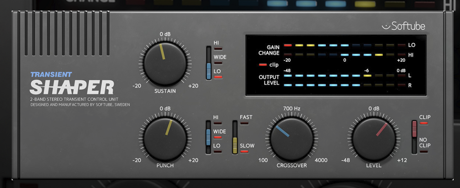Click '2-BAND STEREO TRANSIENT CONTROL UNIT' text
Viewport: 460px width, 188px height.
[x=74, y=99]
